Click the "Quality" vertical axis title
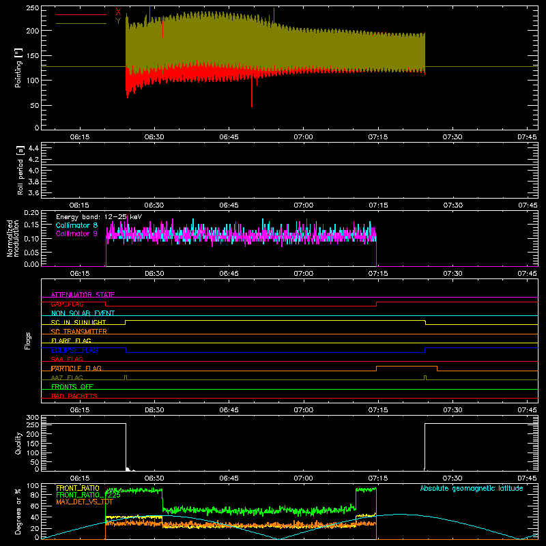The height and width of the screenshot is (546, 546). [18, 443]
